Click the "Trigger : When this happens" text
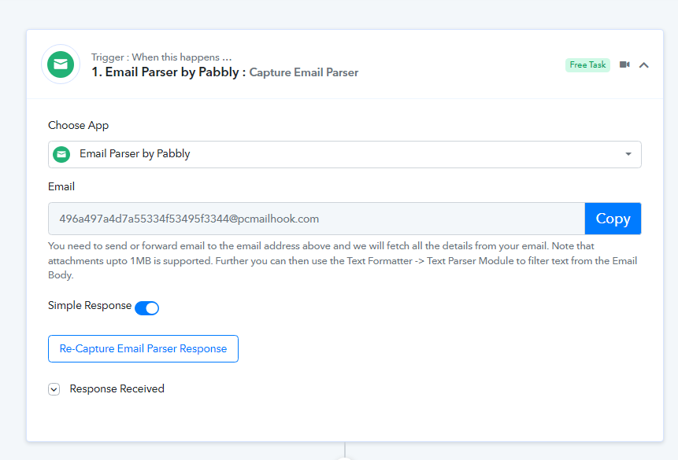Screen dimensions: 678x460 click(x=161, y=57)
